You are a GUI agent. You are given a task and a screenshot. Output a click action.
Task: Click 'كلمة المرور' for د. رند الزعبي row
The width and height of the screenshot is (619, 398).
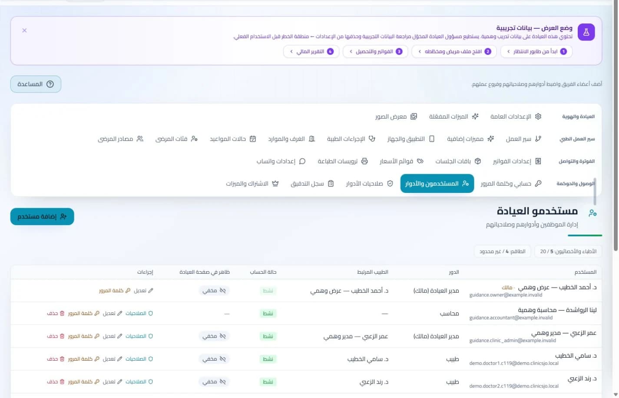(84, 381)
